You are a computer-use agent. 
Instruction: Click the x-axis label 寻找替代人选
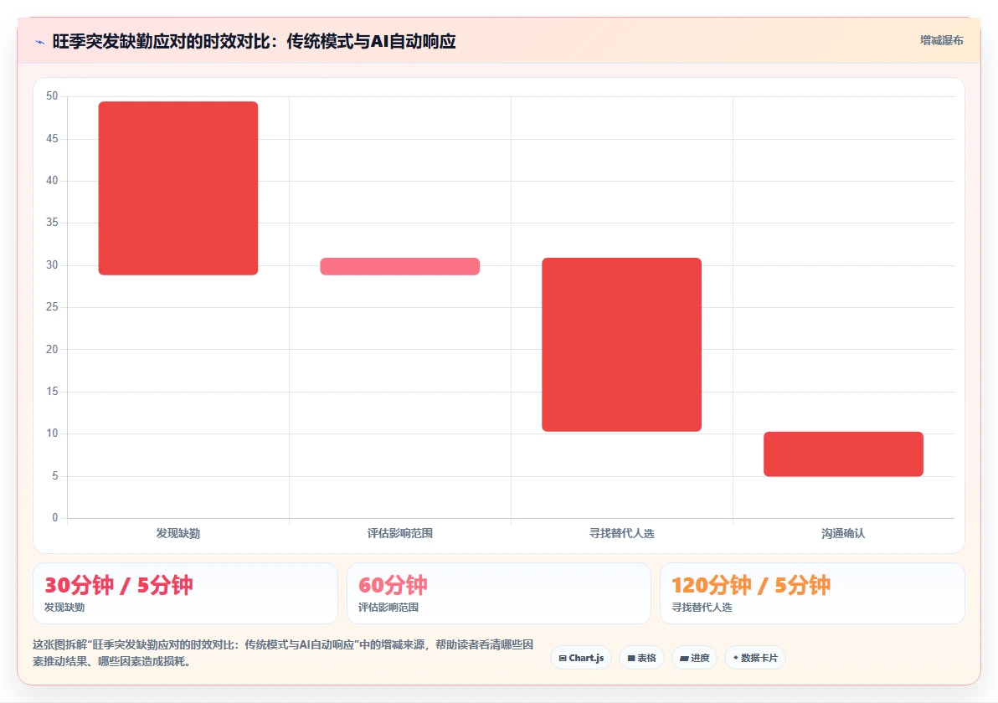pos(622,533)
